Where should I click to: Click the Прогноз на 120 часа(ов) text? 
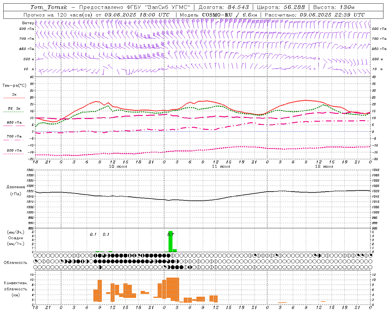[x=59, y=15]
